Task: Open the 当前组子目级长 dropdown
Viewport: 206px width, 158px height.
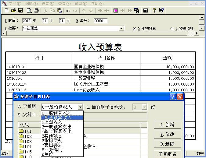Action: tap(144, 107)
